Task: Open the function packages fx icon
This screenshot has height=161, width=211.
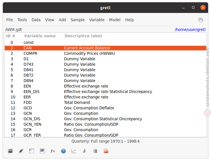Action: (x=53, y=151)
